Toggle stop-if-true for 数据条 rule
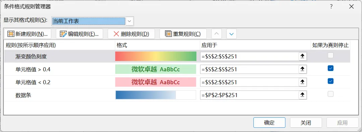Screen dimensions: 362x132 point(330,94)
